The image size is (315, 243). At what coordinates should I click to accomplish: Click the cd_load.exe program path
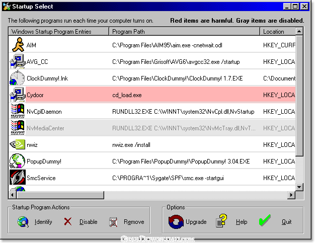pos(127,95)
